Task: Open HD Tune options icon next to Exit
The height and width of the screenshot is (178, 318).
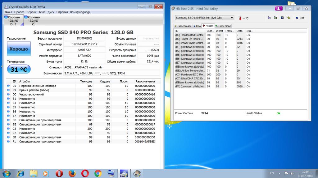Action: (288, 18)
